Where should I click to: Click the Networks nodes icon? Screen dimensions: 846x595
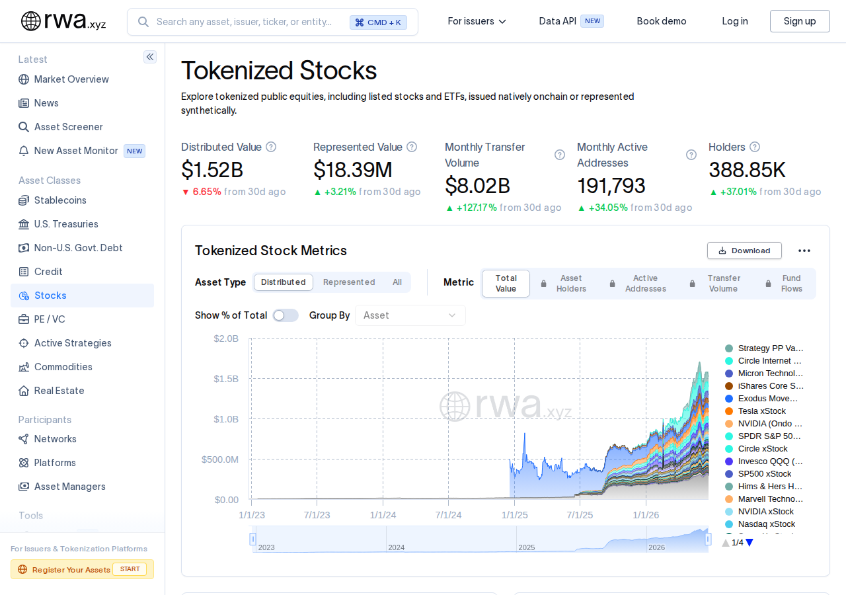pos(24,439)
